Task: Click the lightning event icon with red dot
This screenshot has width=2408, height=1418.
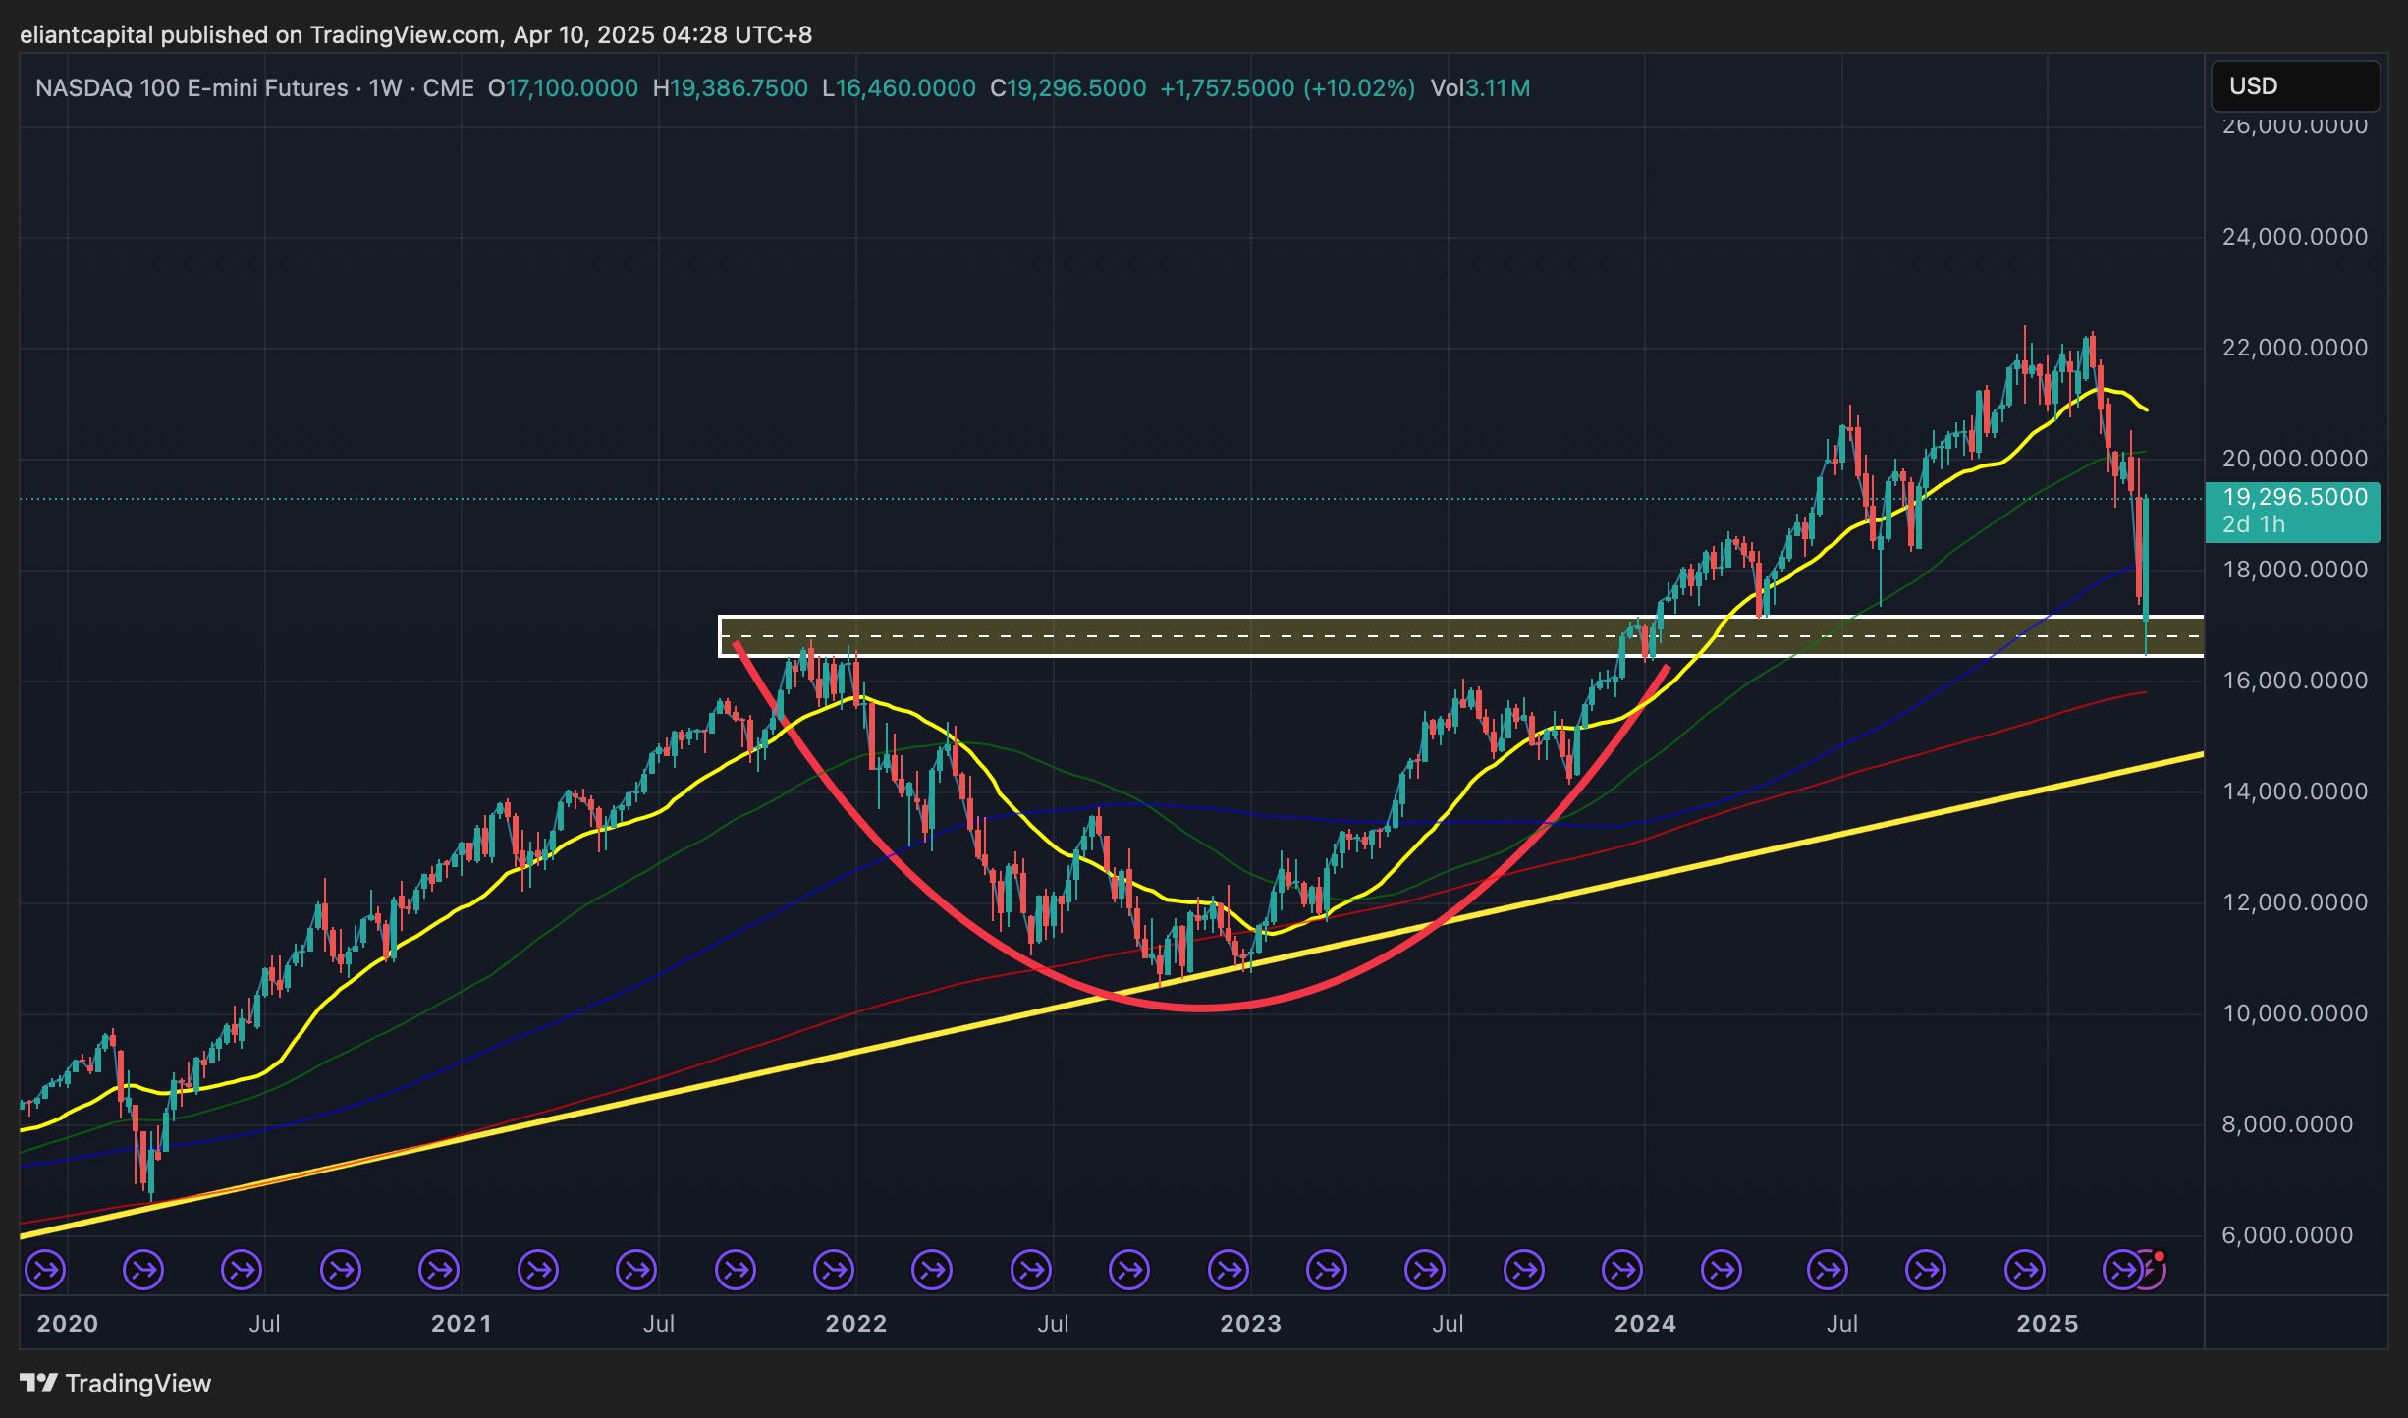Action: (2151, 1269)
